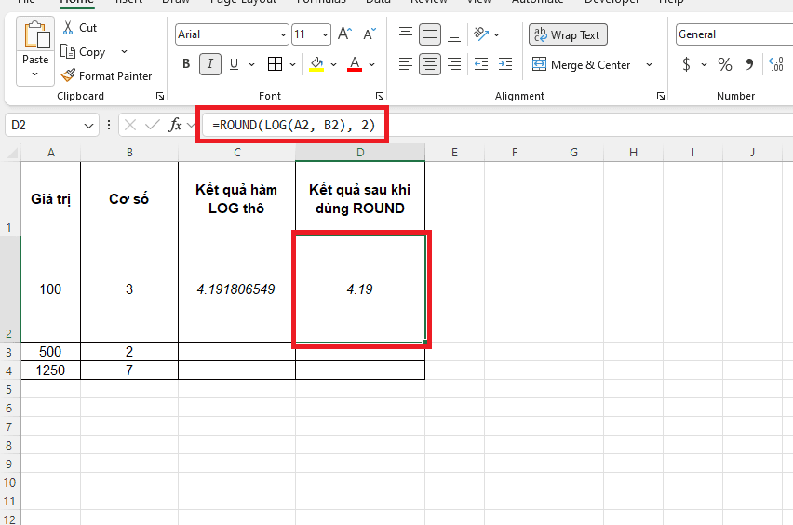
Task: Confirm formula with the checkmark icon
Action: pyautogui.click(x=153, y=125)
